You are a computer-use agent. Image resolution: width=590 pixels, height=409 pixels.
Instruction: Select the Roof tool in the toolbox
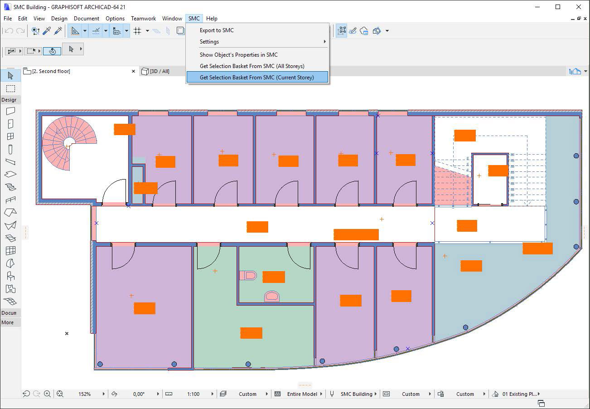coord(10,212)
